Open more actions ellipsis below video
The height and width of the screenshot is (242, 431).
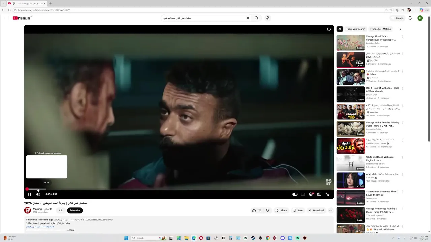331,210
